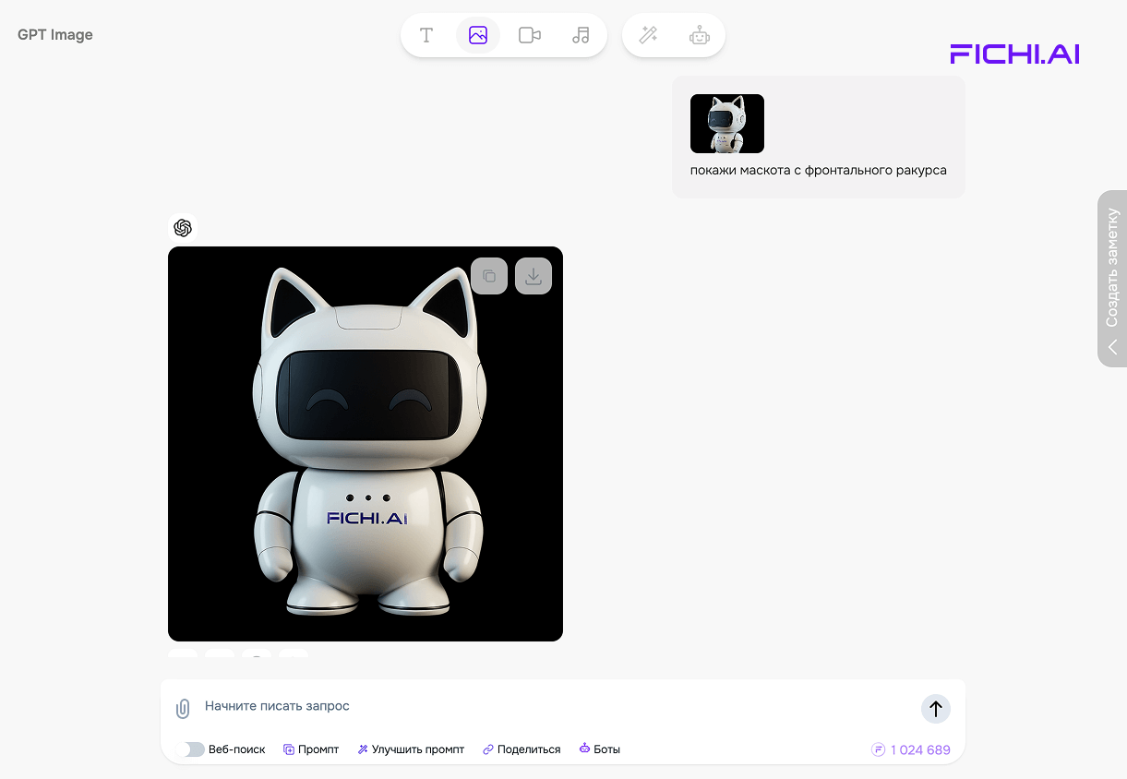
Task: Open the music generation mode icon
Action: [x=581, y=35]
